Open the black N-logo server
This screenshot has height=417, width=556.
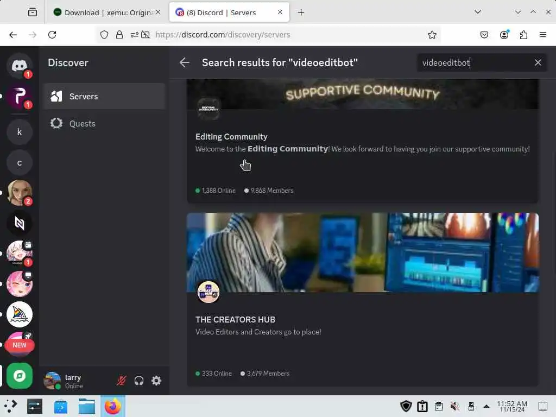19,223
